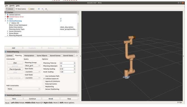Activate the Move Camera tool
This screenshot has height=107, width=187.
click(x=21, y=9)
